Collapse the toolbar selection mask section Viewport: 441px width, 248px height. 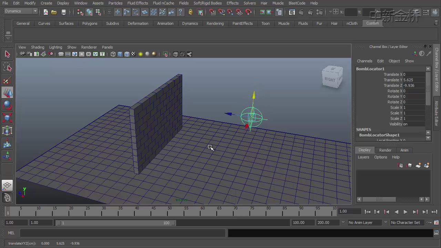pyautogui.click(x=109, y=12)
